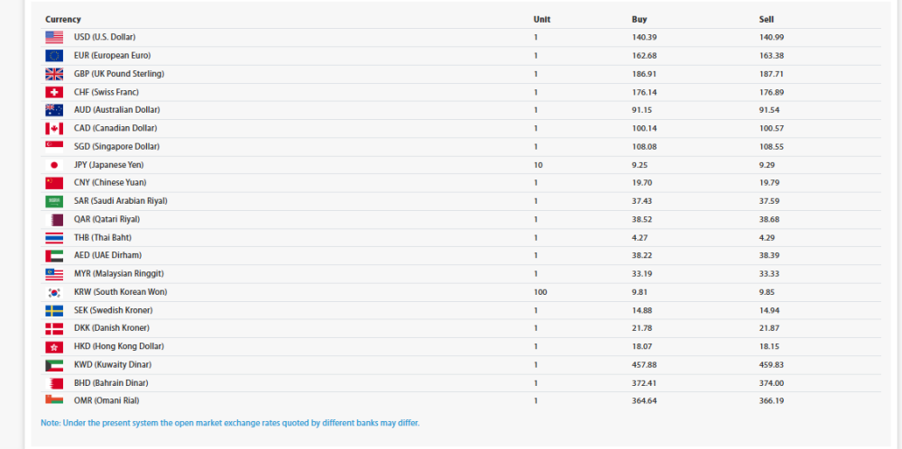This screenshot has width=902, height=449.
Task: Select the Sell column header
Action: (766, 19)
